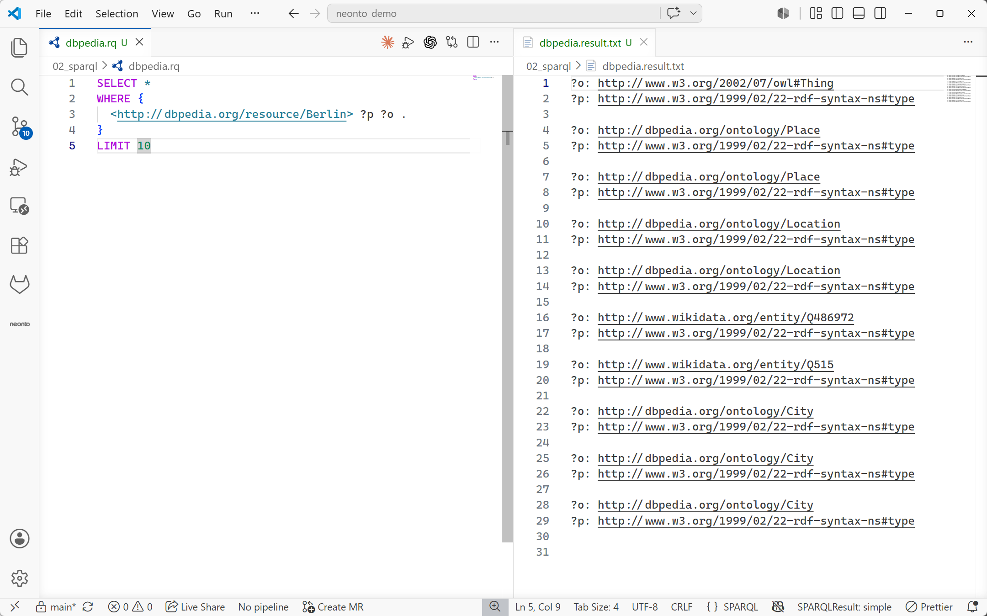Change the CRLF end of line sequence
The image size is (987, 616).
(681, 607)
